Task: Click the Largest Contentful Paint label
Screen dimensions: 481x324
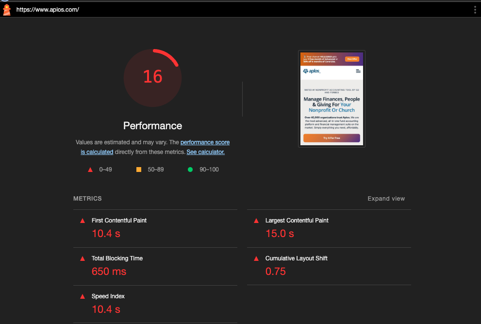Action: (297, 221)
